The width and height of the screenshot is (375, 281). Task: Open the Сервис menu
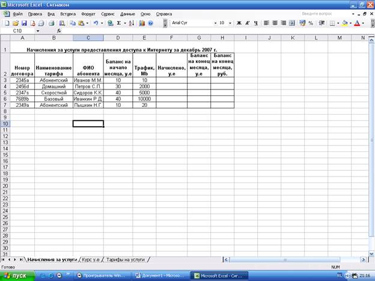[108, 14]
